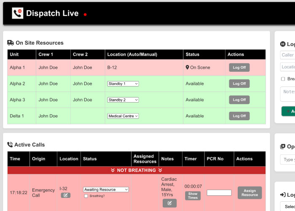Click Show Times under the timer
Screen dimensions: 295x211
click(x=193, y=196)
